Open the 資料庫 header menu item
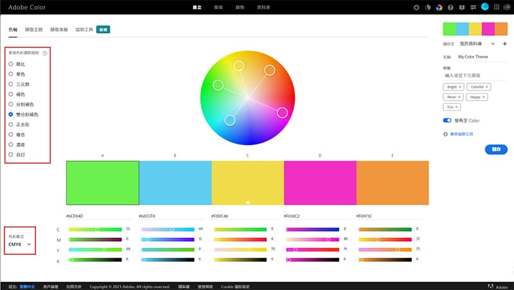 [x=263, y=8]
